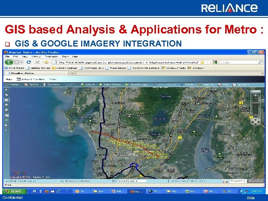This screenshot has height=201, width=268.
Task: Click Refresh in the map toolbar
Action: [x=13, y=84]
